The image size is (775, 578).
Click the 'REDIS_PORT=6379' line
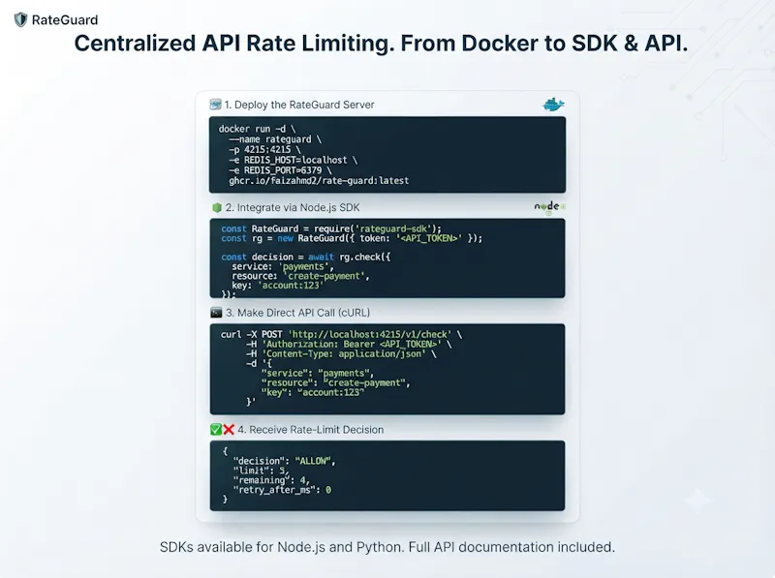[280, 170]
